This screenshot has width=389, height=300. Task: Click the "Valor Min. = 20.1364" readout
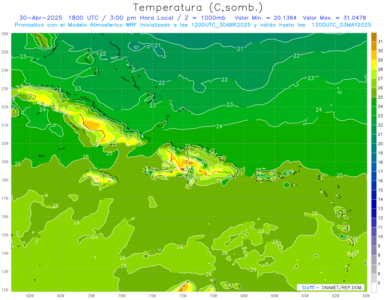pyautogui.click(x=266, y=18)
